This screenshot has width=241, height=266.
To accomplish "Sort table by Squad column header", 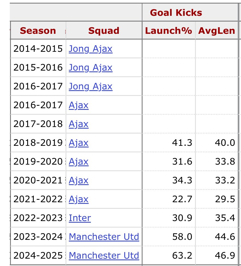I will tap(104, 31).
